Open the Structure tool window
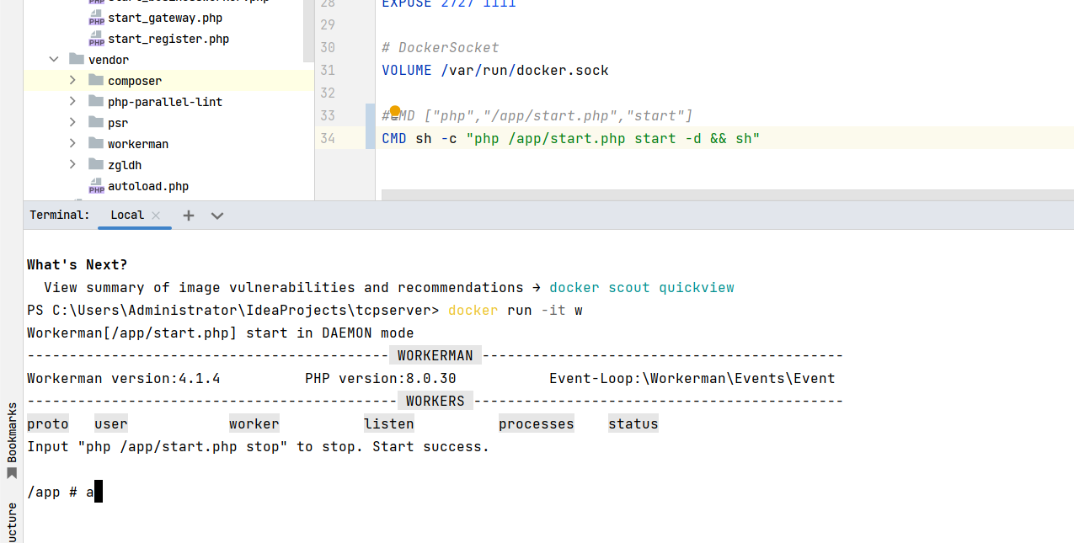Viewport: 1074px width, 543px height. pyautogui.click(x=12, y=522)
